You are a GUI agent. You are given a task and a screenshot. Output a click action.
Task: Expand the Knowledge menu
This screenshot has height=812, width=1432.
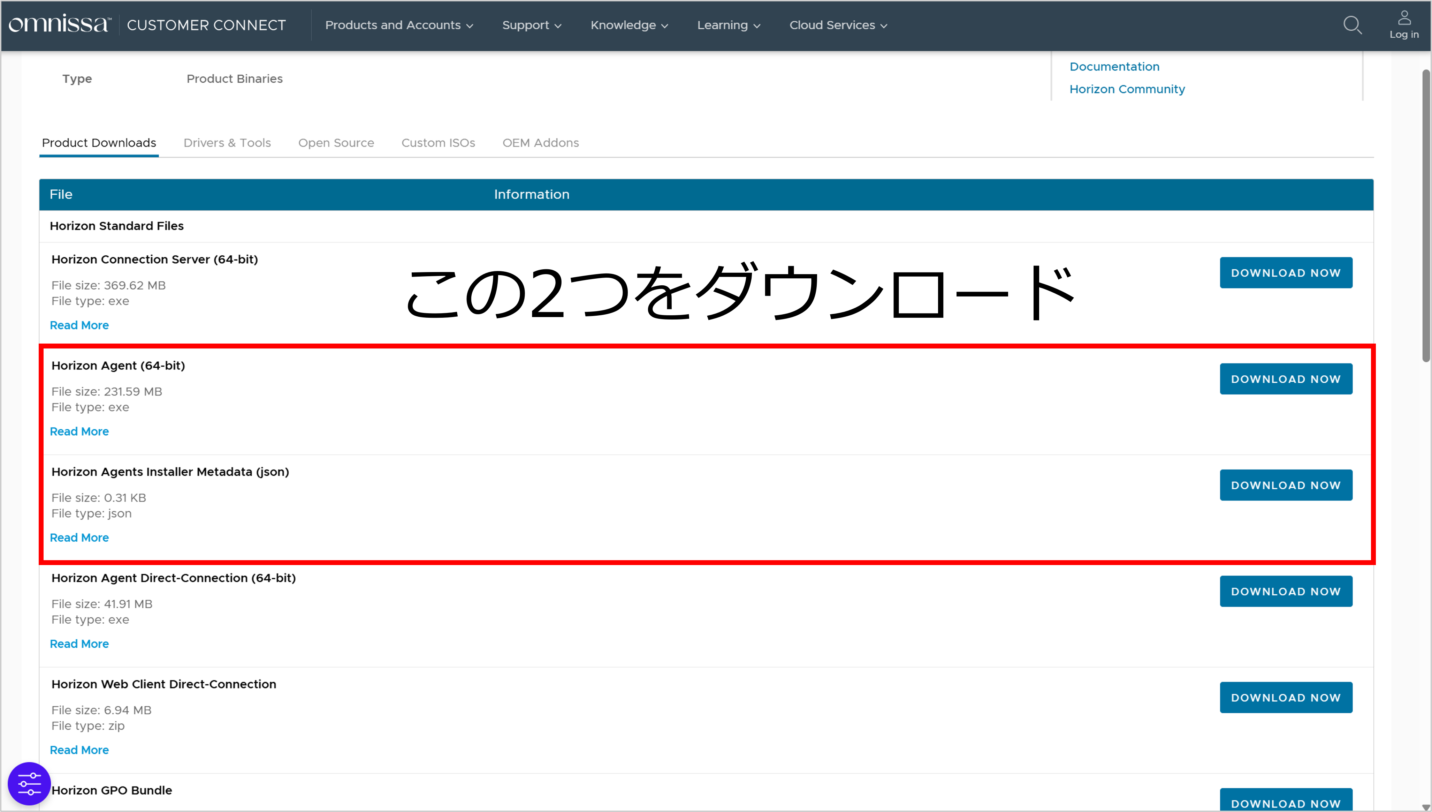point(629,25)
